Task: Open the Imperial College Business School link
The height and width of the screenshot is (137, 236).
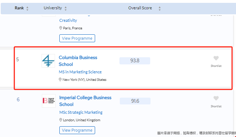Action: [x=85, y=101]
